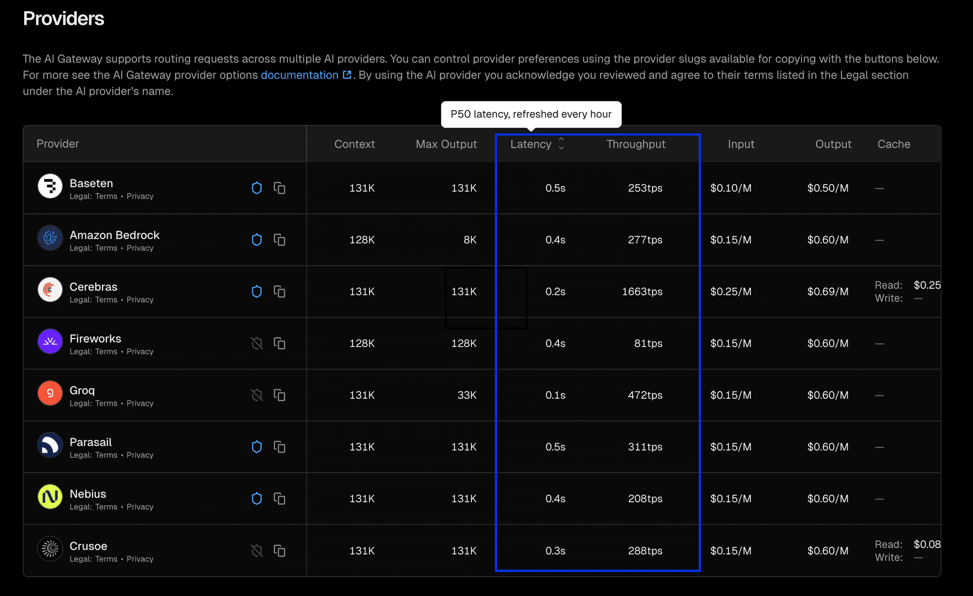973x596 pixels.
Task: Click the Nebius provider logo
Action: coord(50,497)
